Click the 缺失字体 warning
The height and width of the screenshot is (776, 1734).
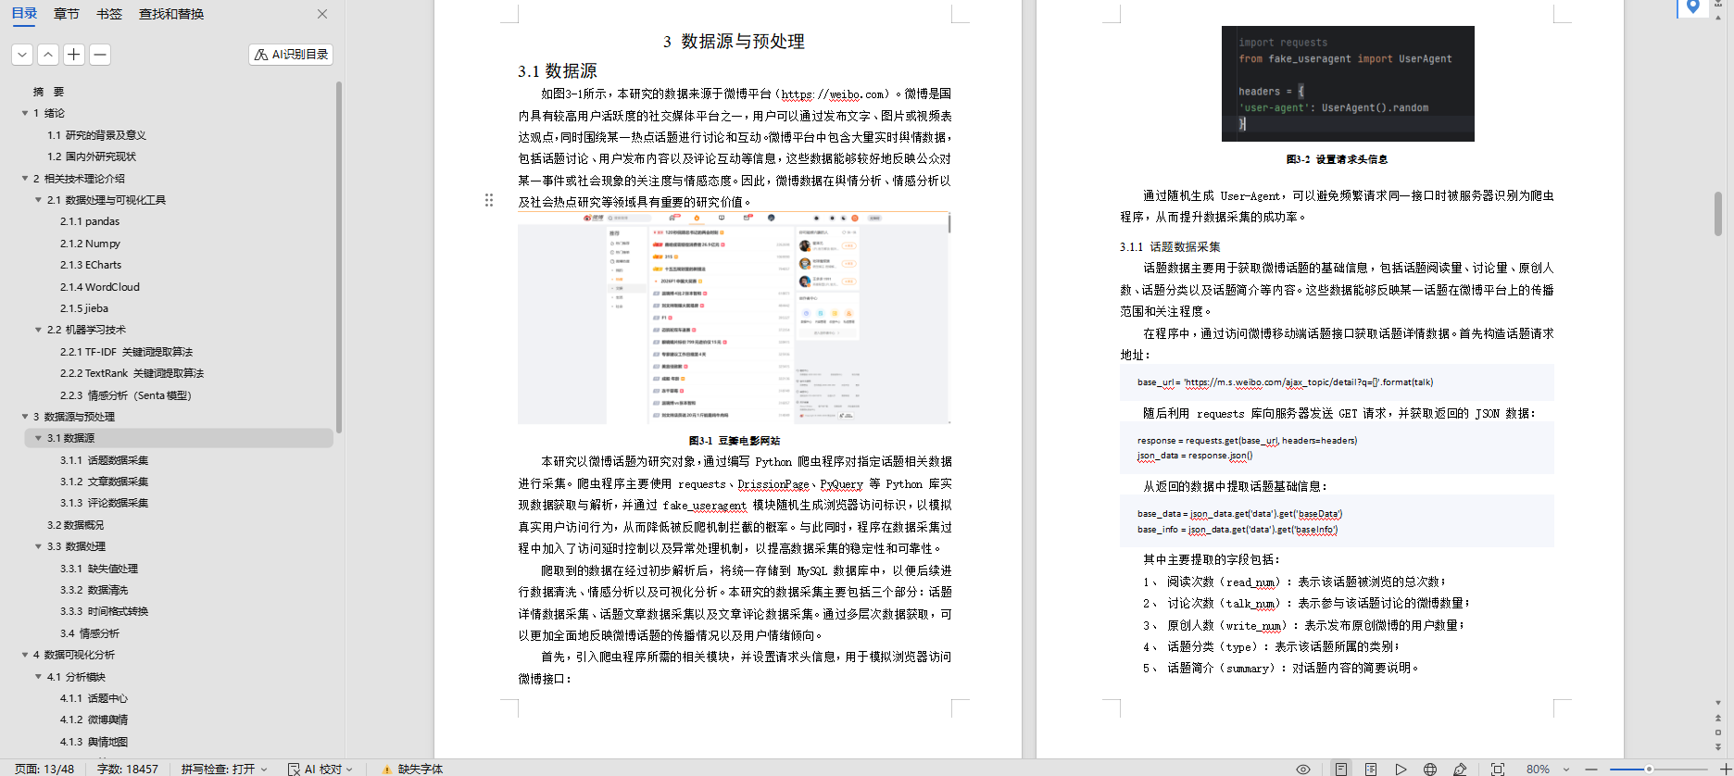click(412, 769)
